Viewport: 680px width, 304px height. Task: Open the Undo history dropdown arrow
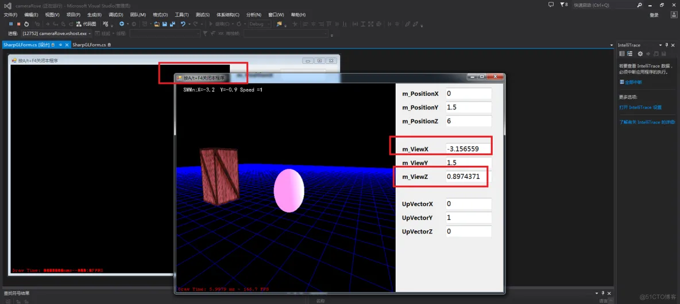click(188, 24)
